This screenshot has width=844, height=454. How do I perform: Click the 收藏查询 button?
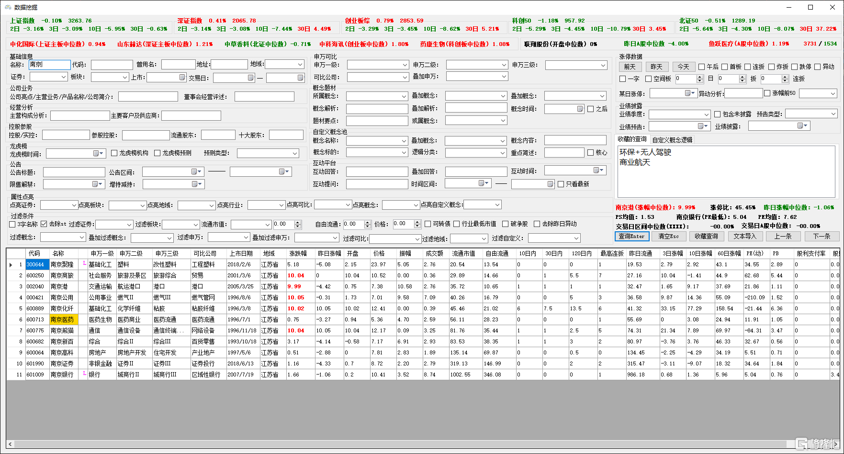tap(707, 236)
